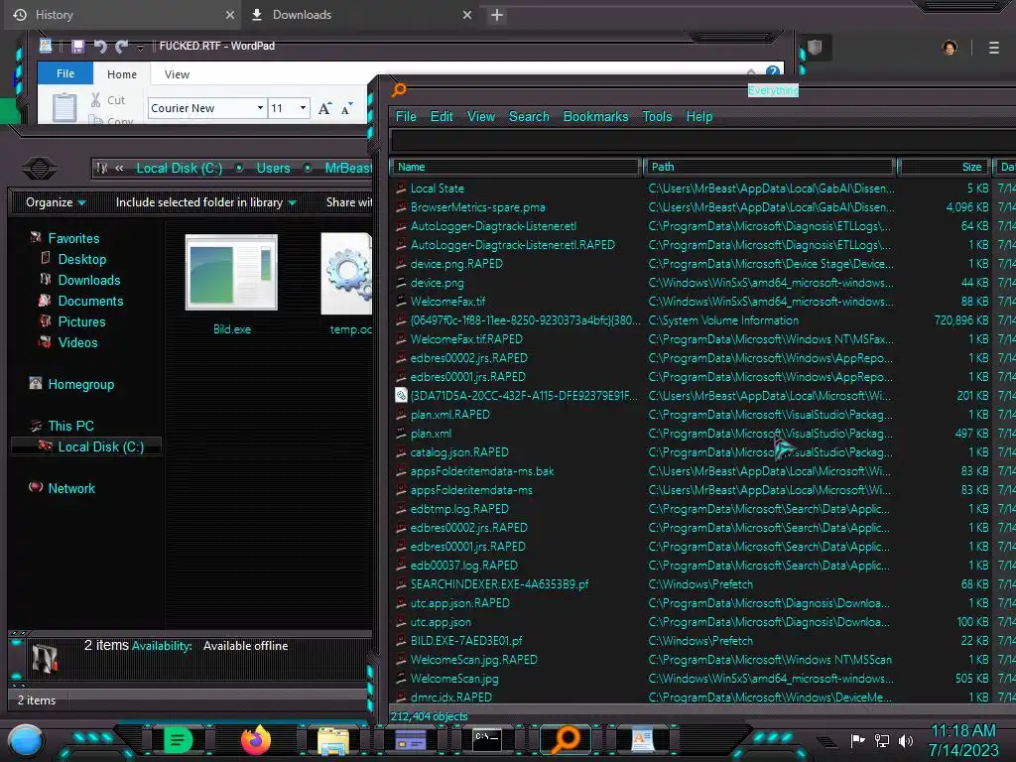Open File Explorer from the taskbar
1016x762 pixels.
tap(333, 740)
